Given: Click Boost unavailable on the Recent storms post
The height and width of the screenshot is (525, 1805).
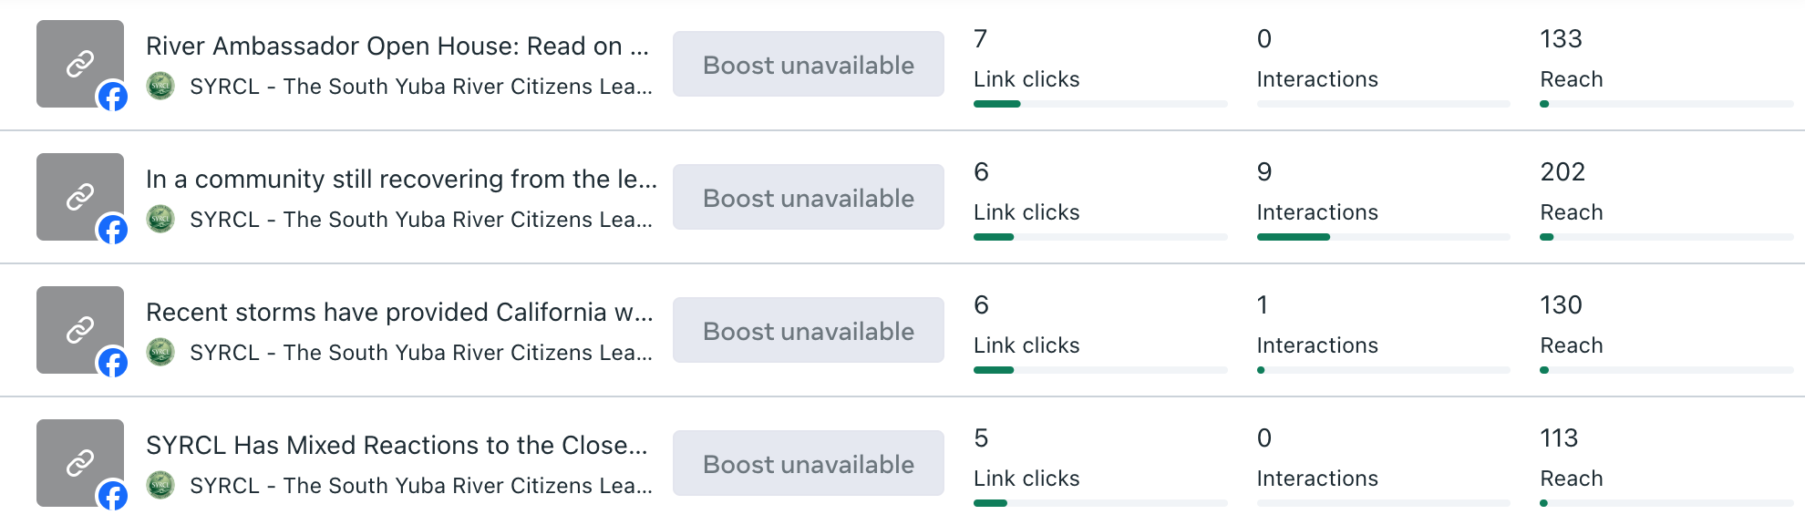Looking at the screenshot, I should click(x=808, y=330).
